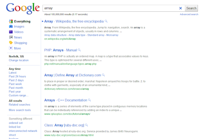This screenshot has height=139, width=220.
Task: Preview PHP Arrays Manual with magnifier icon
Action: pos(79,50)
